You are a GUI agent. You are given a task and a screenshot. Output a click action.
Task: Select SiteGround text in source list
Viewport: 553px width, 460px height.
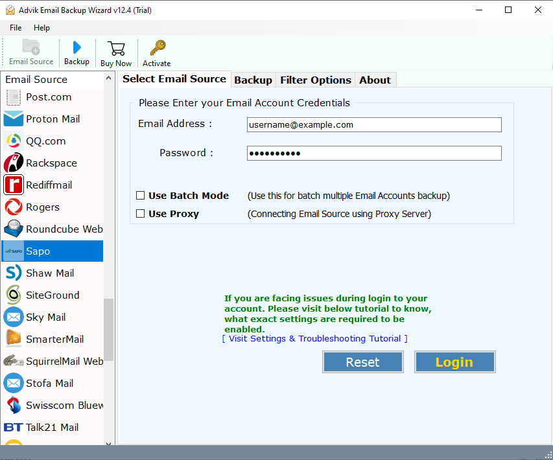(53, 295)
